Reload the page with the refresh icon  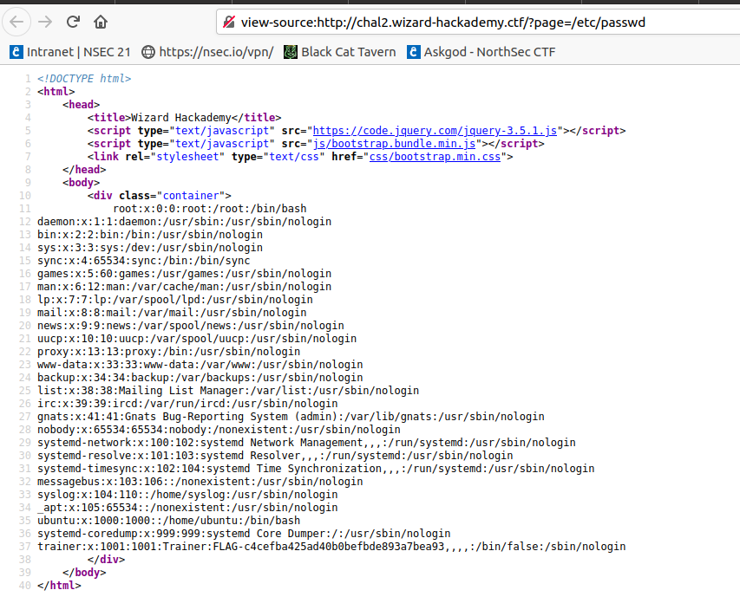point(73,22)
